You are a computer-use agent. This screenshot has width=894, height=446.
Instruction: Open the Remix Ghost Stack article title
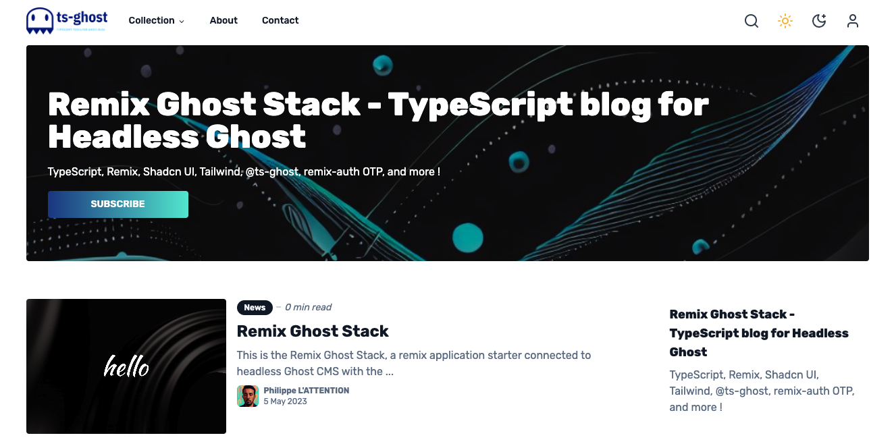(313, 331)
